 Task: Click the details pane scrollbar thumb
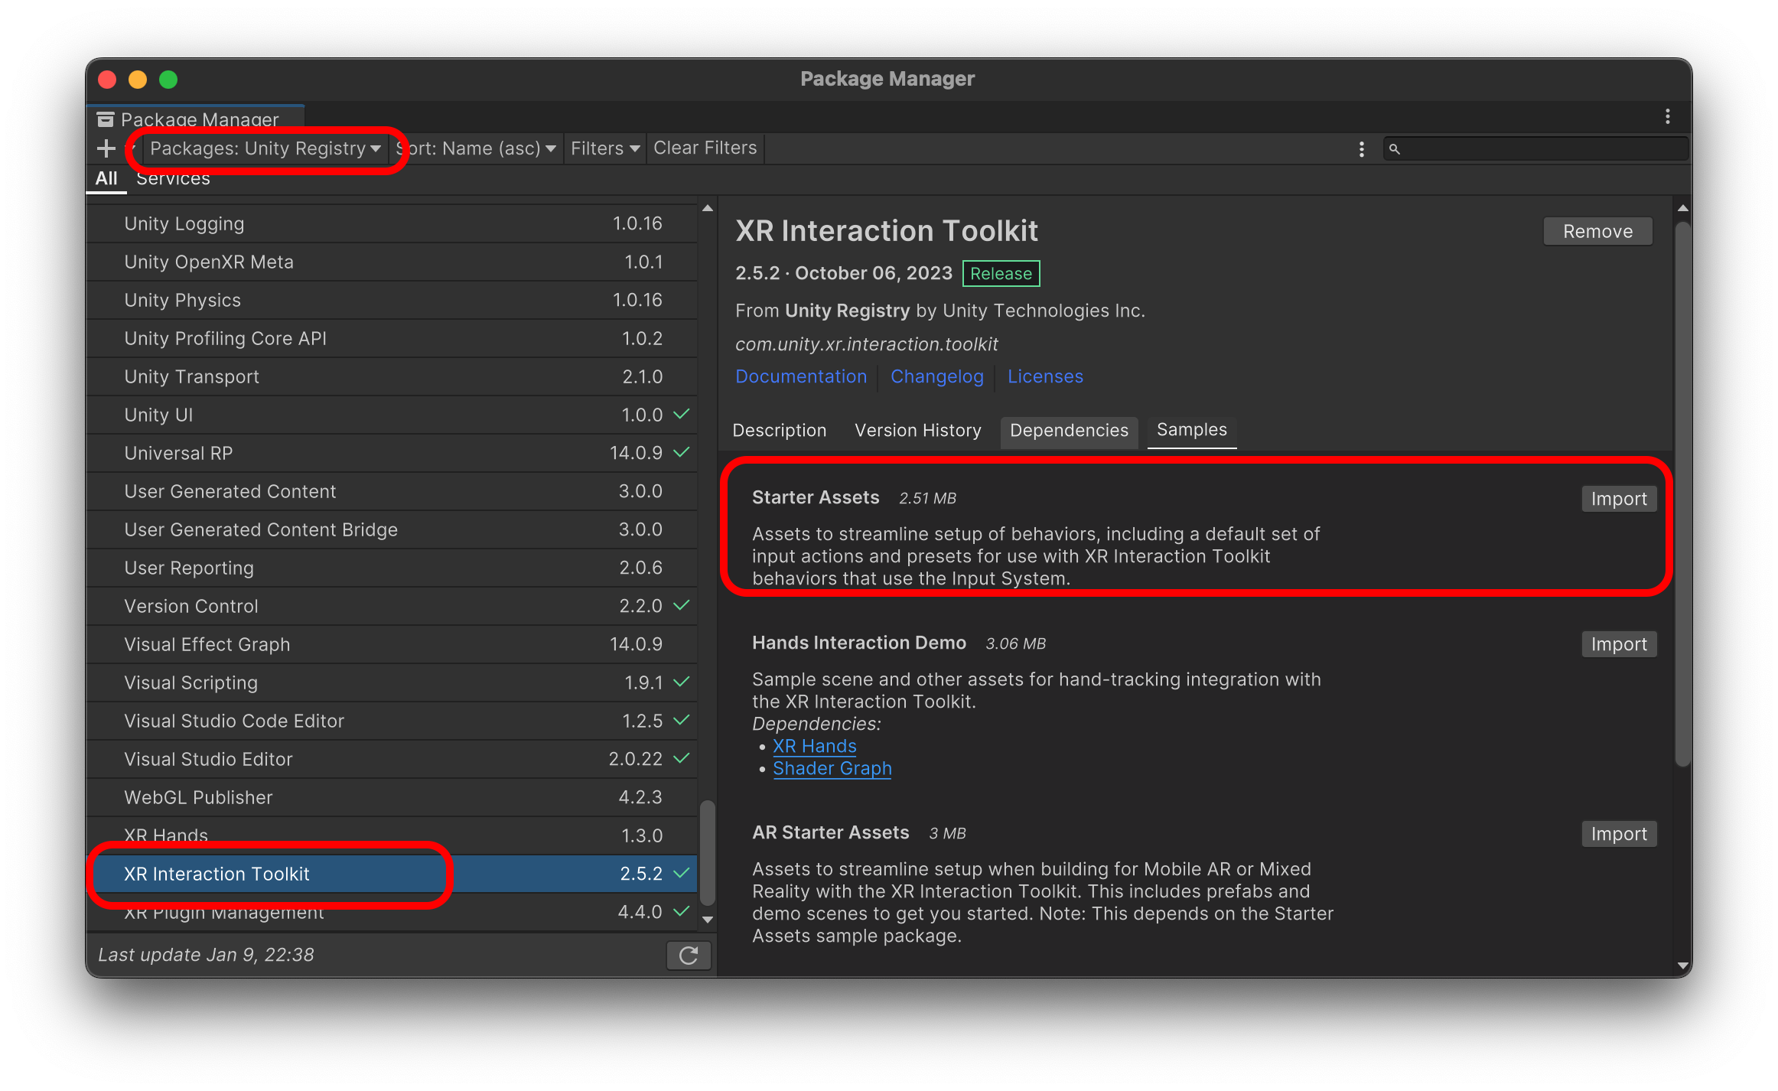[1682, 493]
